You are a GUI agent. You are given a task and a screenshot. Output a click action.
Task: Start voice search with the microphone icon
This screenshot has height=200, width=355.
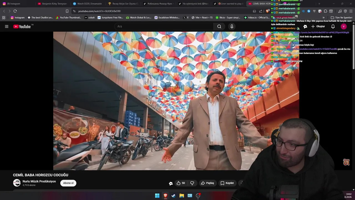pos(232,26)
